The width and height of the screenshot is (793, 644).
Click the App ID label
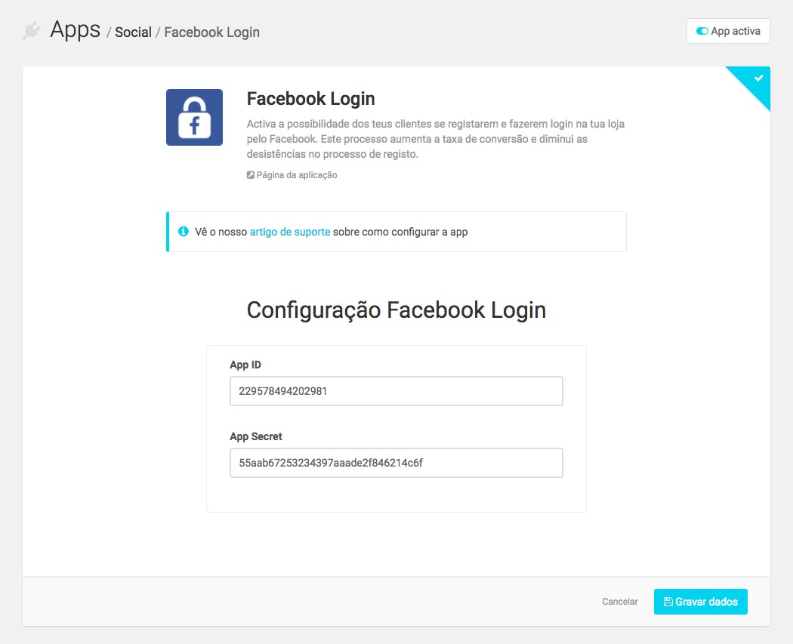[x=245, y=365]
